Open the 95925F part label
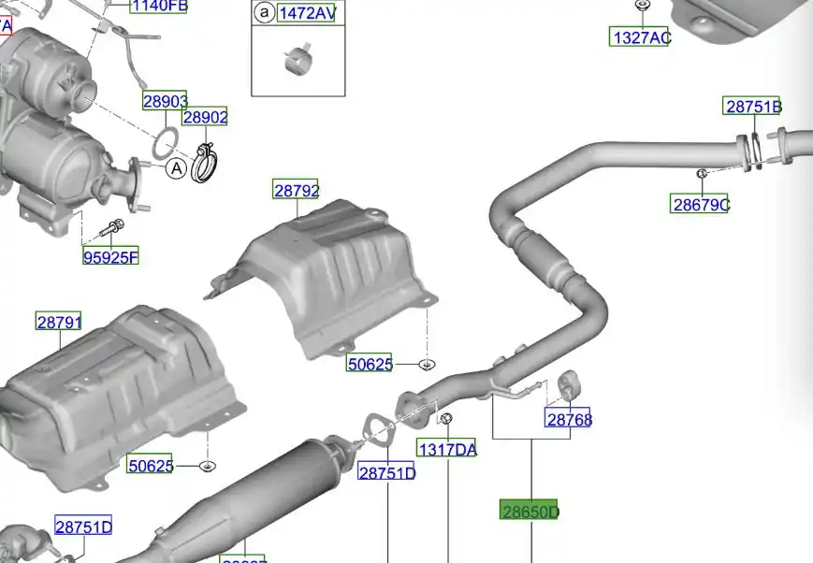 [110, 257]
